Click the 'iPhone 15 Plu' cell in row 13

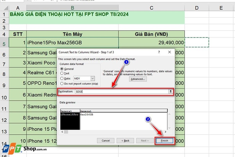(42, 129)
